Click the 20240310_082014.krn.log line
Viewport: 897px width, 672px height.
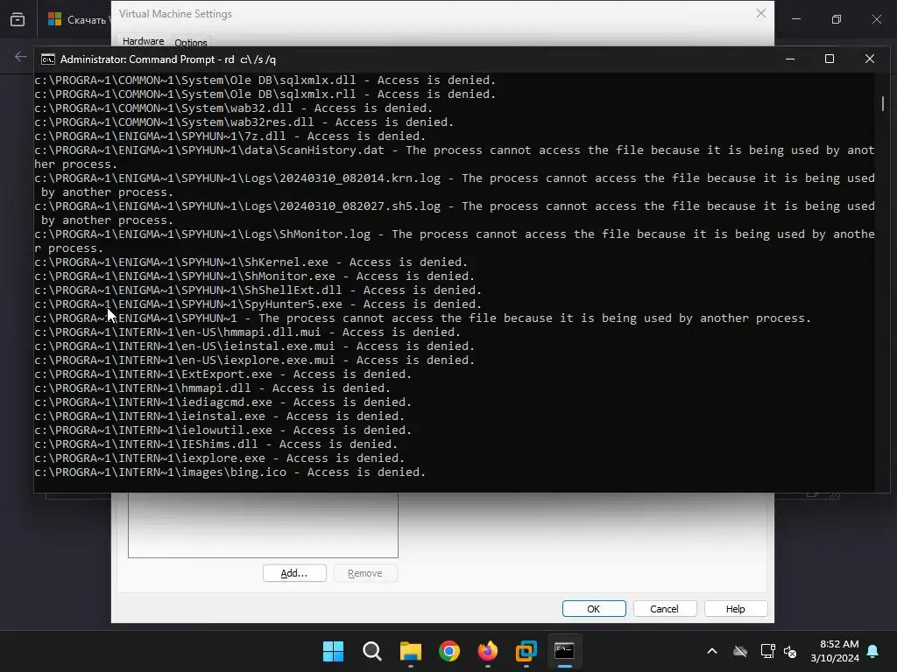(x=455, y=185)
